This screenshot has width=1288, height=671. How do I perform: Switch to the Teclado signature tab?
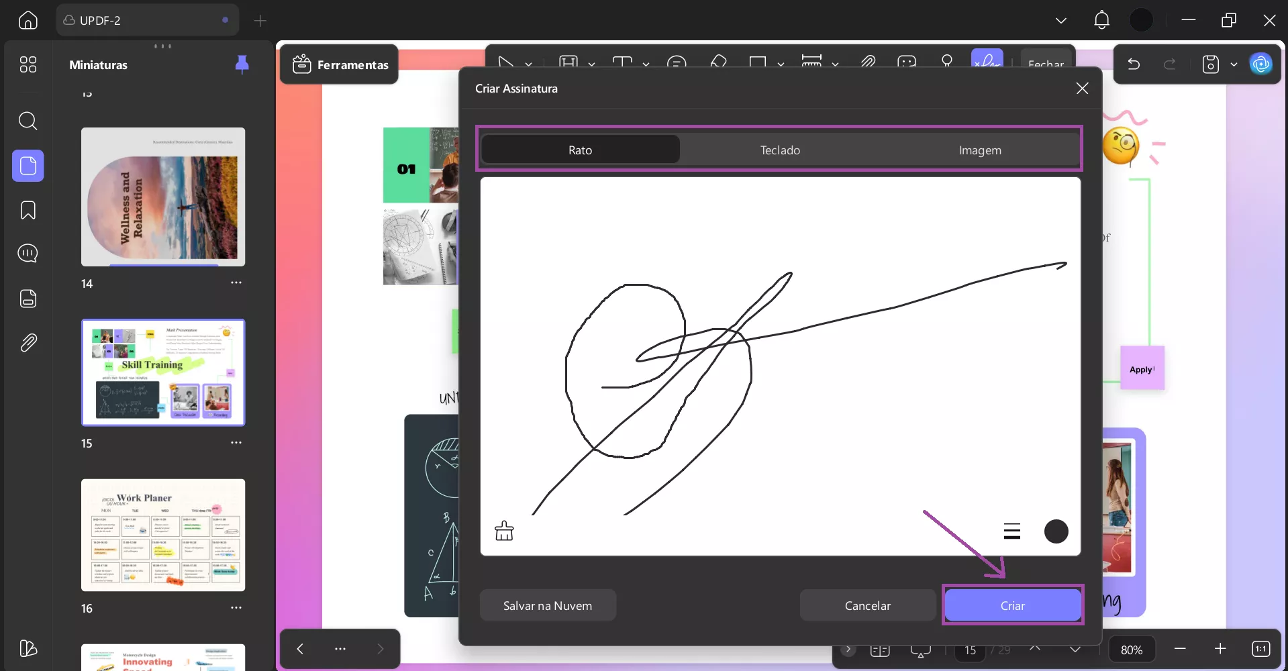pos(780,150)
